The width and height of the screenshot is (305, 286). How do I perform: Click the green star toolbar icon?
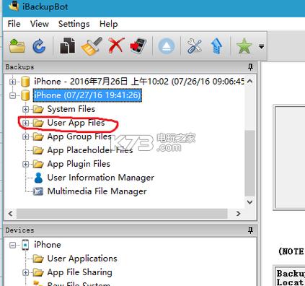(244, 45)
